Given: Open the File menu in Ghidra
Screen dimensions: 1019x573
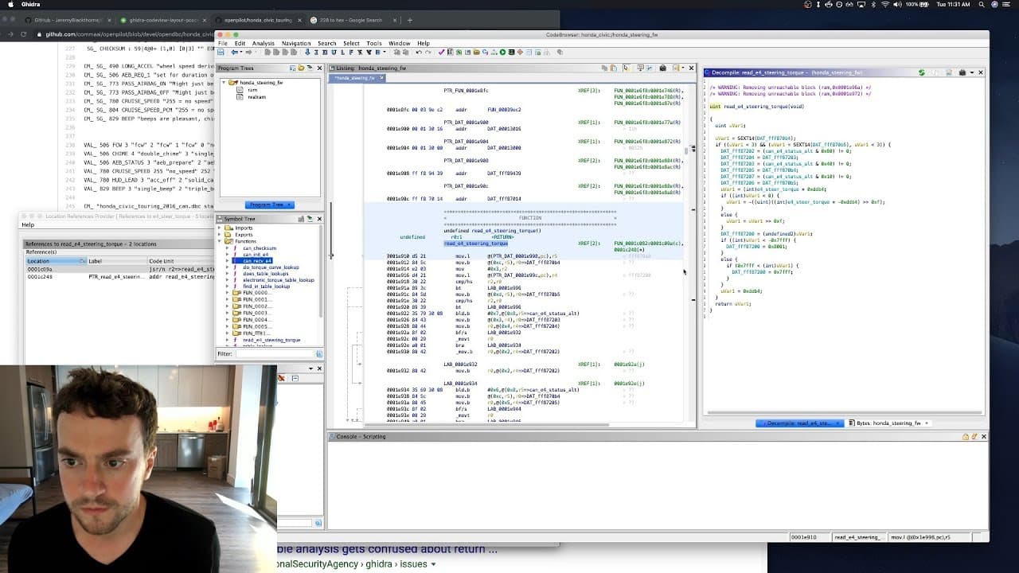Looking at the screenshot, I should tap(223, 43).
